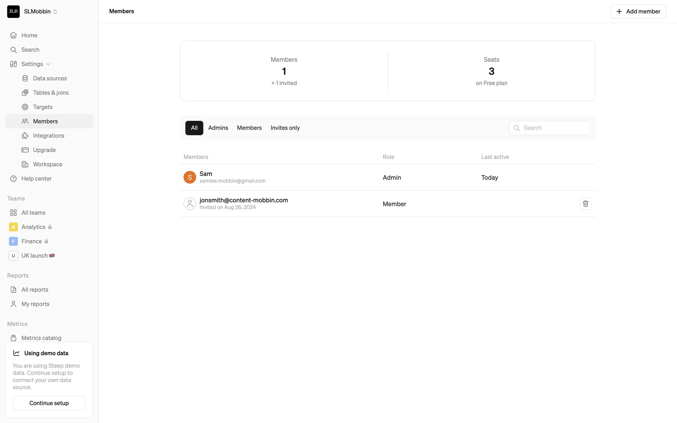
Task: Open Tables & joins icon
Action: coord(25,93)
